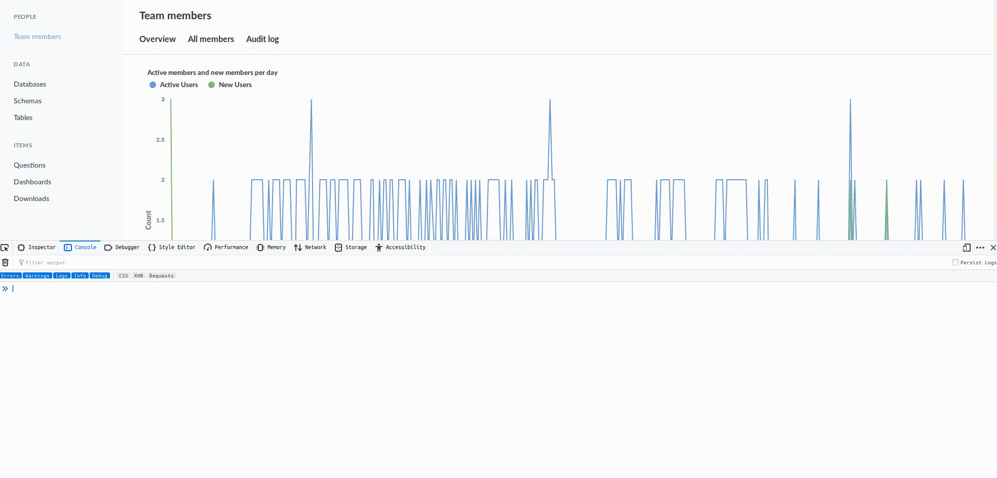Open the Inspector panel
997x478 pixels.
point(36,247)
